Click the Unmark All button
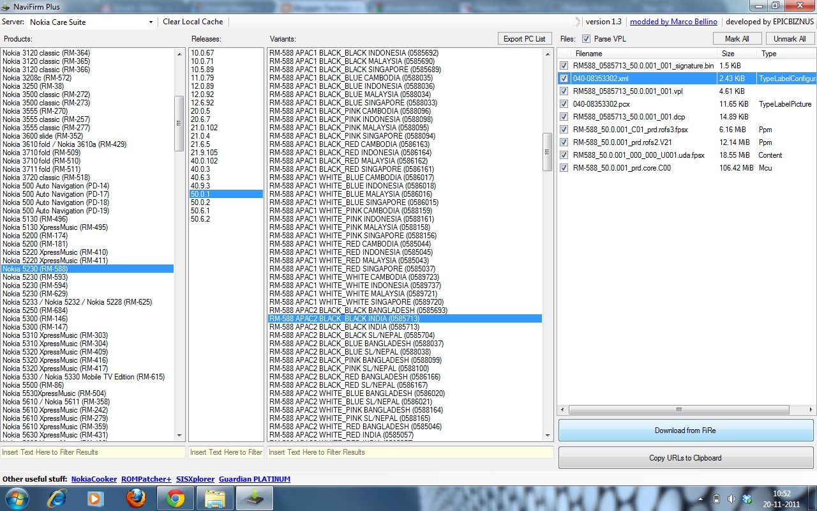The image size is (817, 511). (790, 39)
